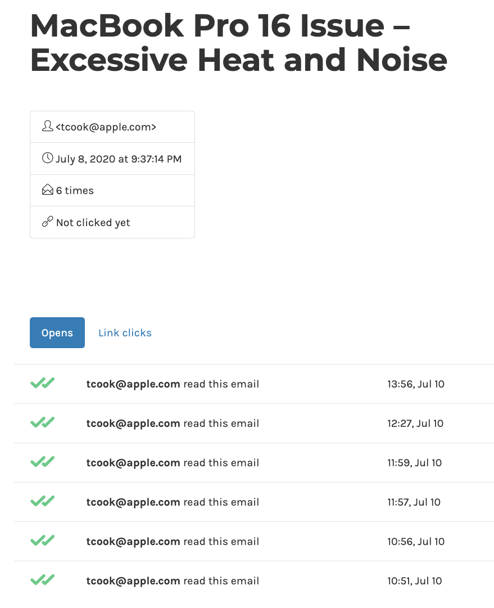This screenshot has width=494, height=608.
Task: Click double checkmark for 12:27 open
Action: coord(43,422)
